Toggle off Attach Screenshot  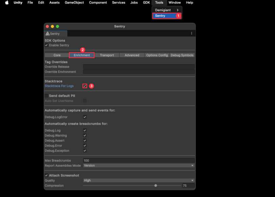click(x=47, y=175)
